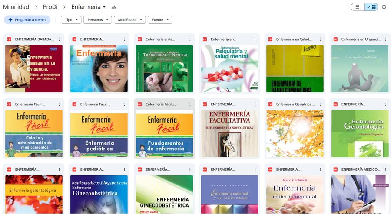Click Preguntar a Gemini button
The width and height of the screenshot is (391, 214).
[x=27, y=20]
